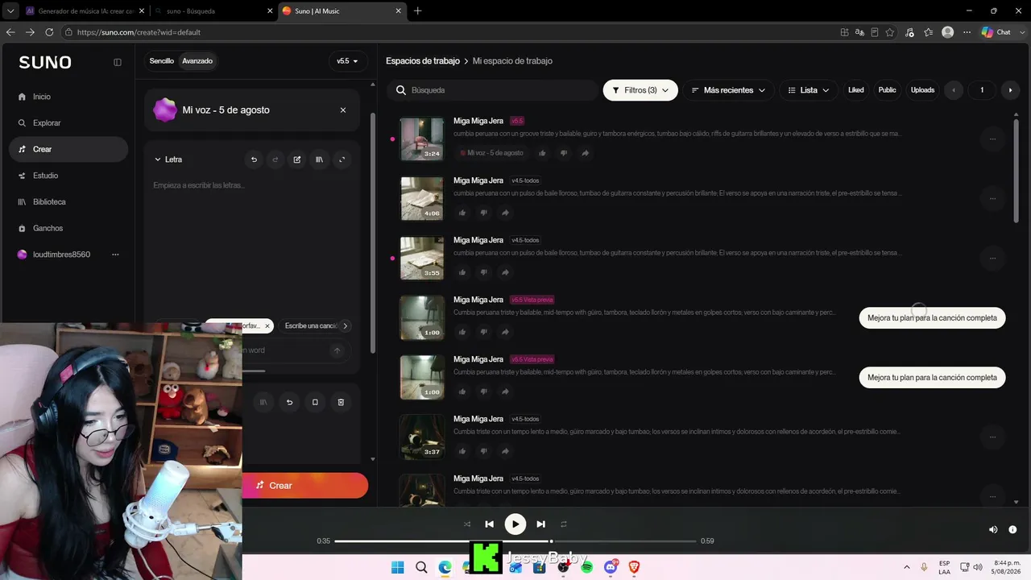
Task: Skip to the next track
Action: (540, 524)
